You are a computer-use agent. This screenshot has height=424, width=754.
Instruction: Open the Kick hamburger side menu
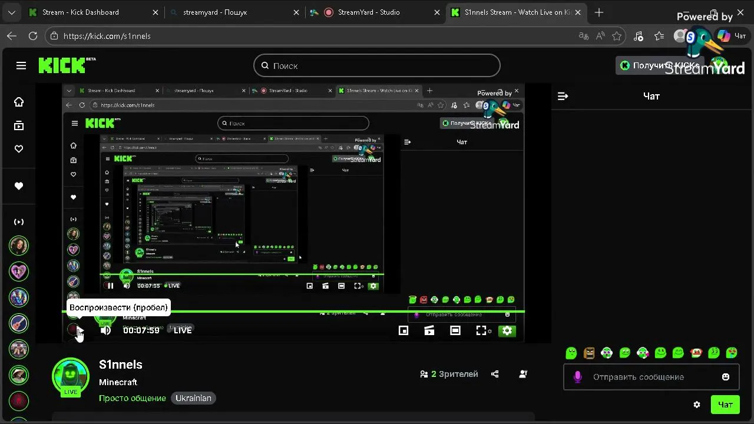pos(21,65)
